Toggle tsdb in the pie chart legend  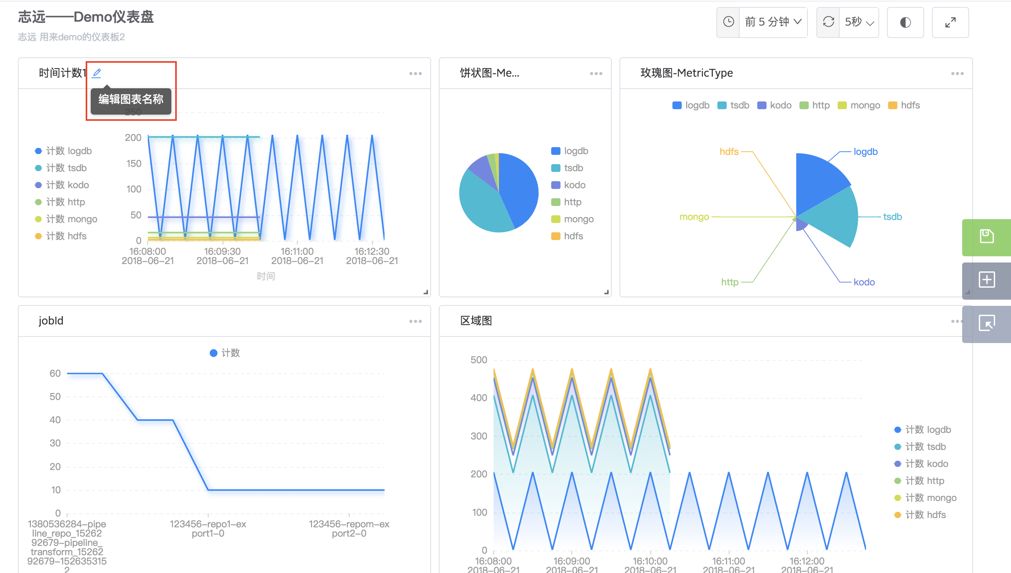567,168
